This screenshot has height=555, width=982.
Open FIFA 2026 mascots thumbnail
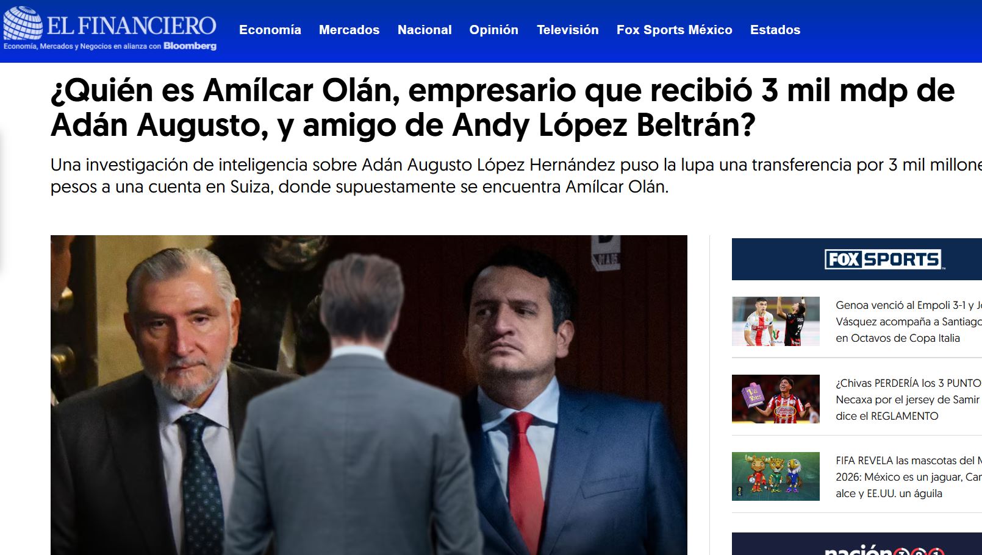pos(775,476)
